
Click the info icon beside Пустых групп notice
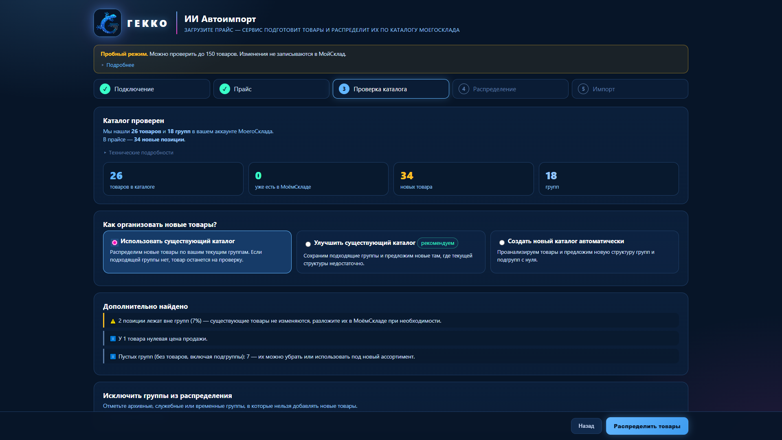[x=113, y=356]
